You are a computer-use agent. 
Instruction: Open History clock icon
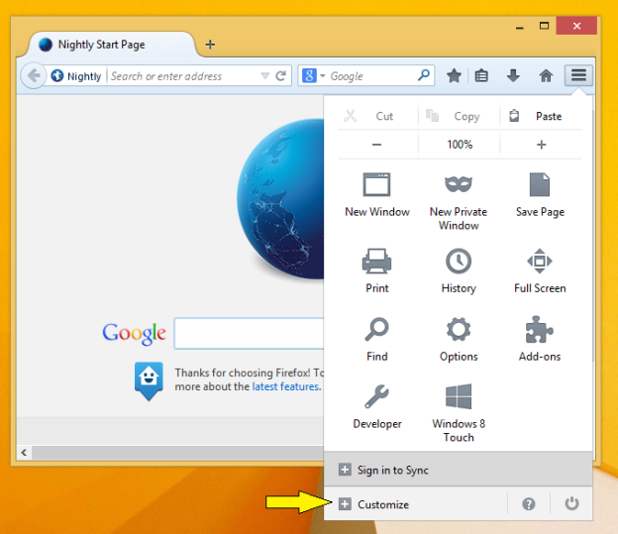pos(459,270)
